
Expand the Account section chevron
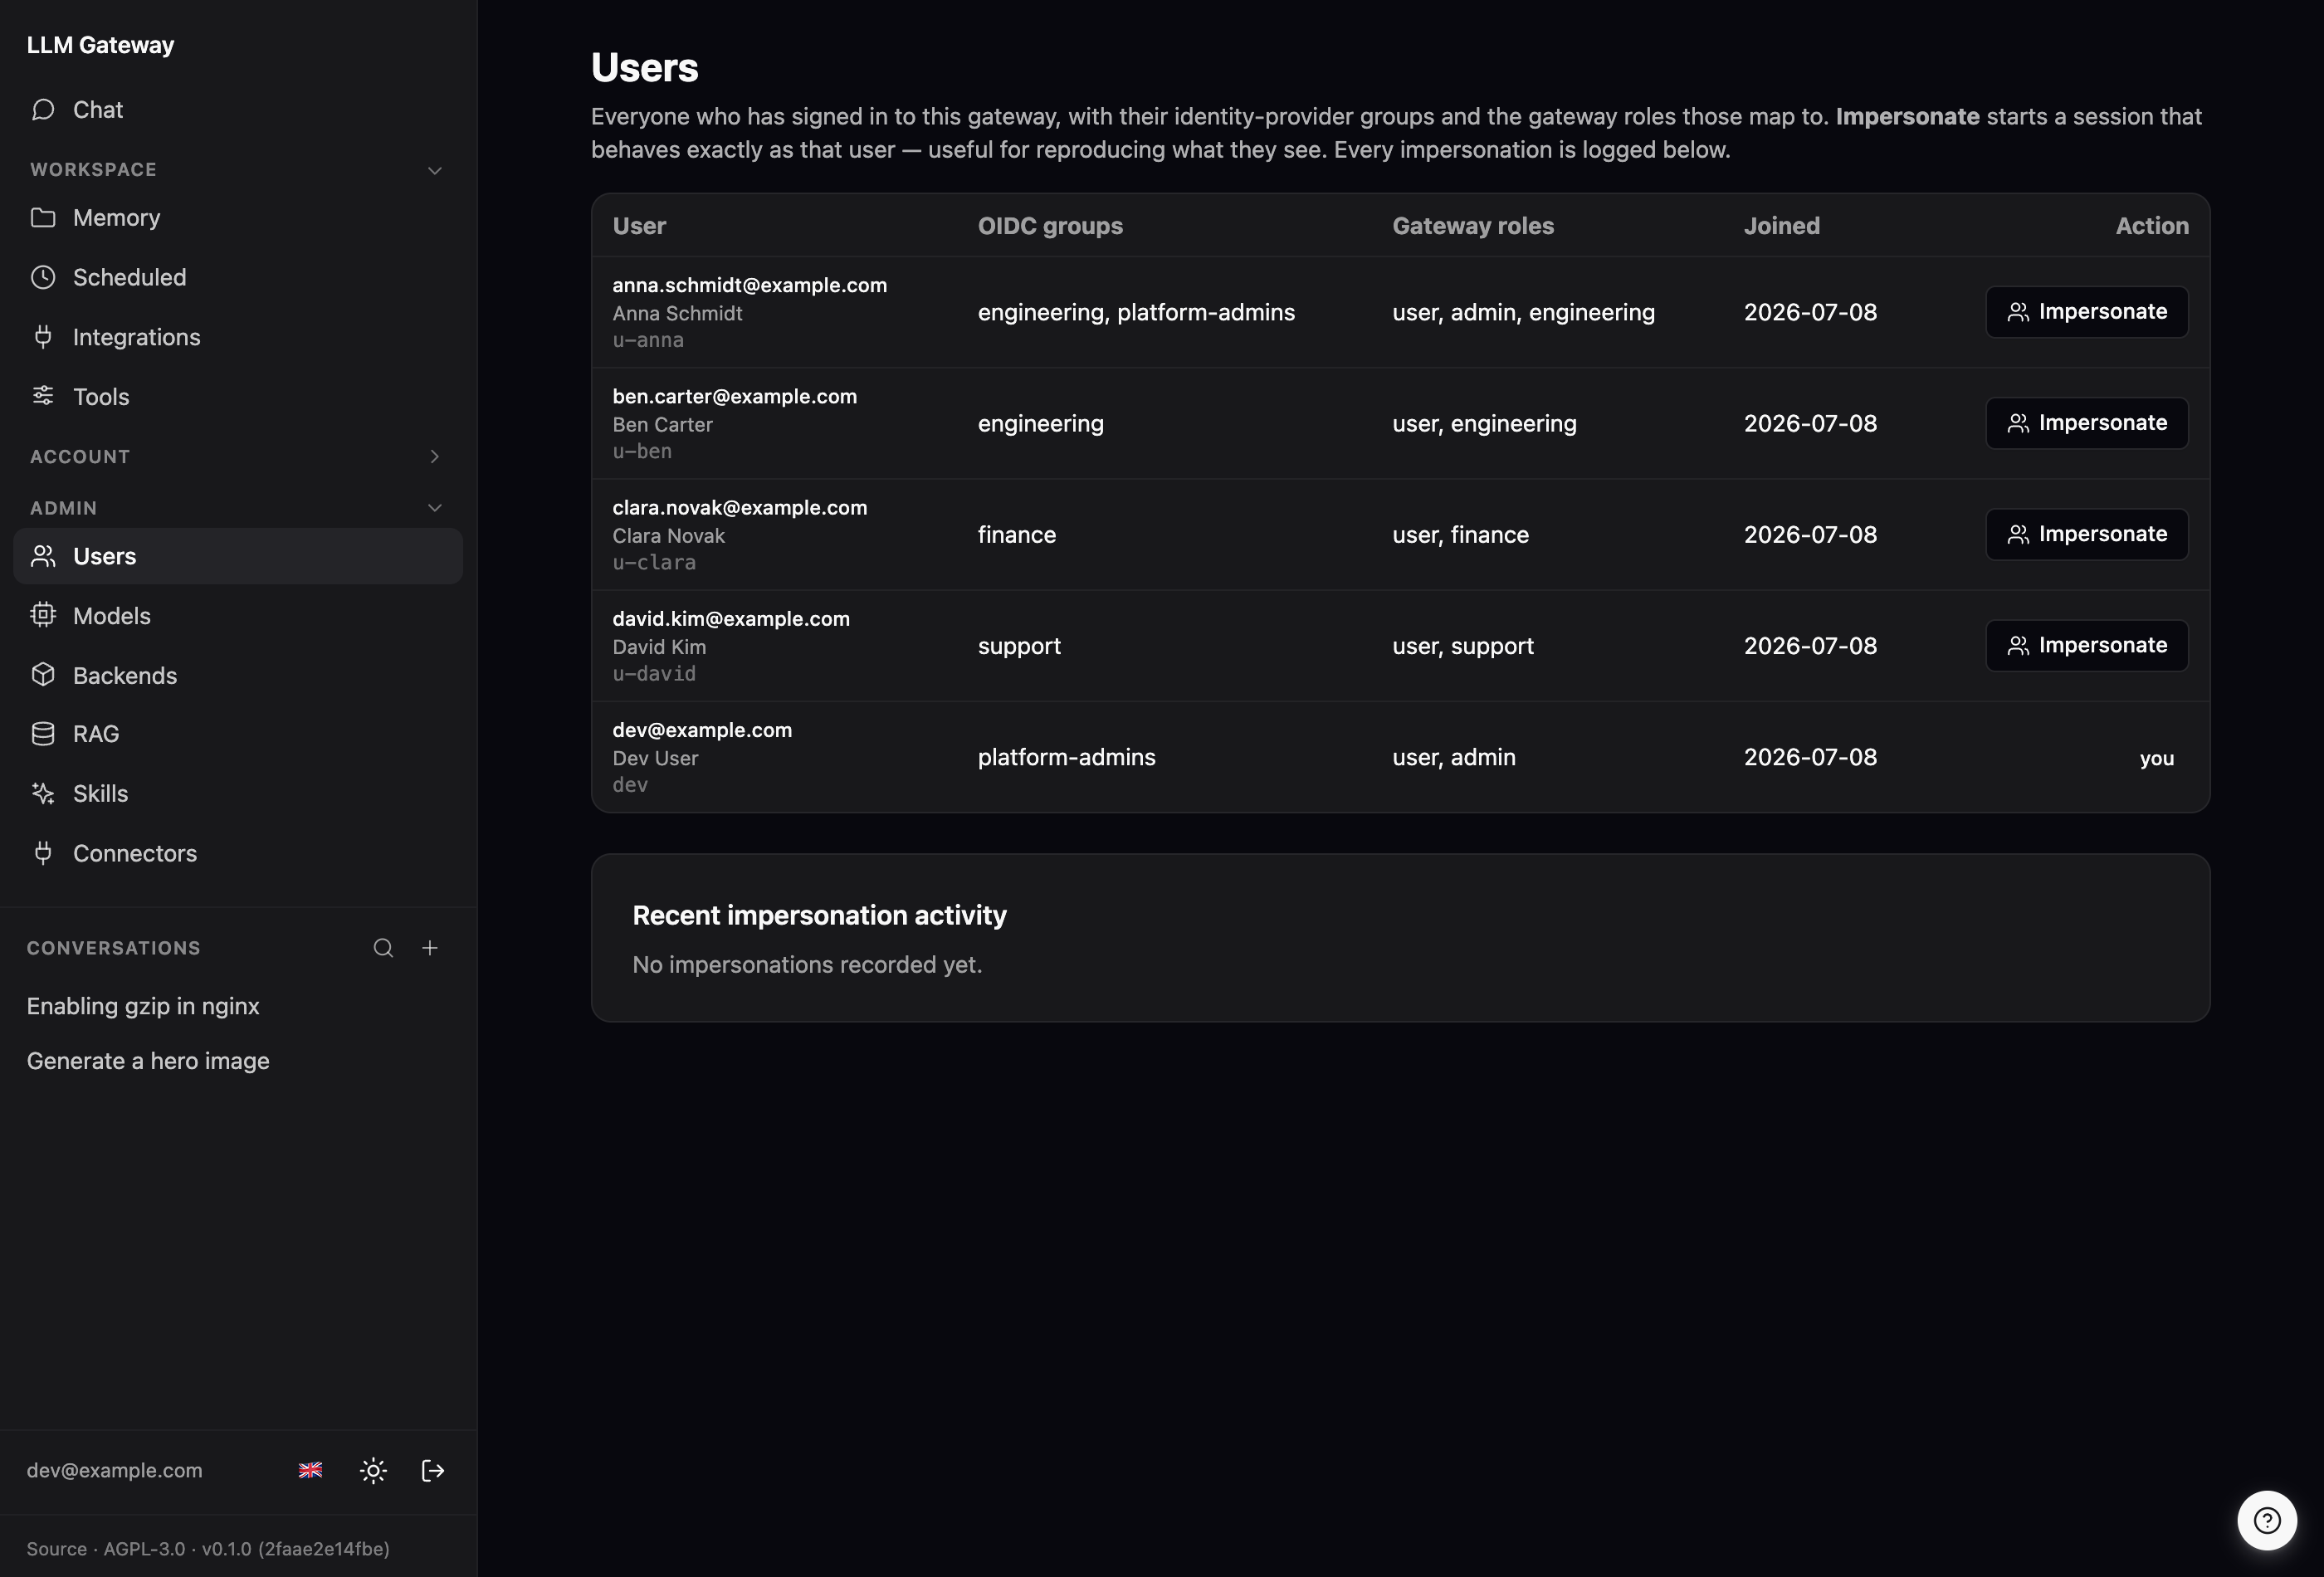coord(435,456)
